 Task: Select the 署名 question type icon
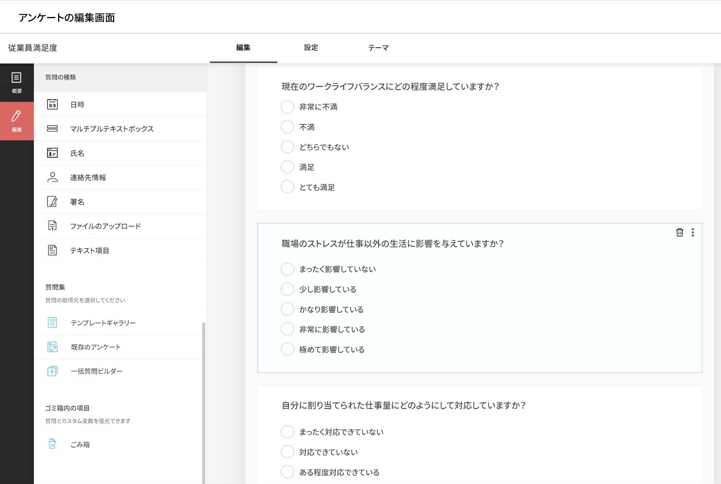52,201
